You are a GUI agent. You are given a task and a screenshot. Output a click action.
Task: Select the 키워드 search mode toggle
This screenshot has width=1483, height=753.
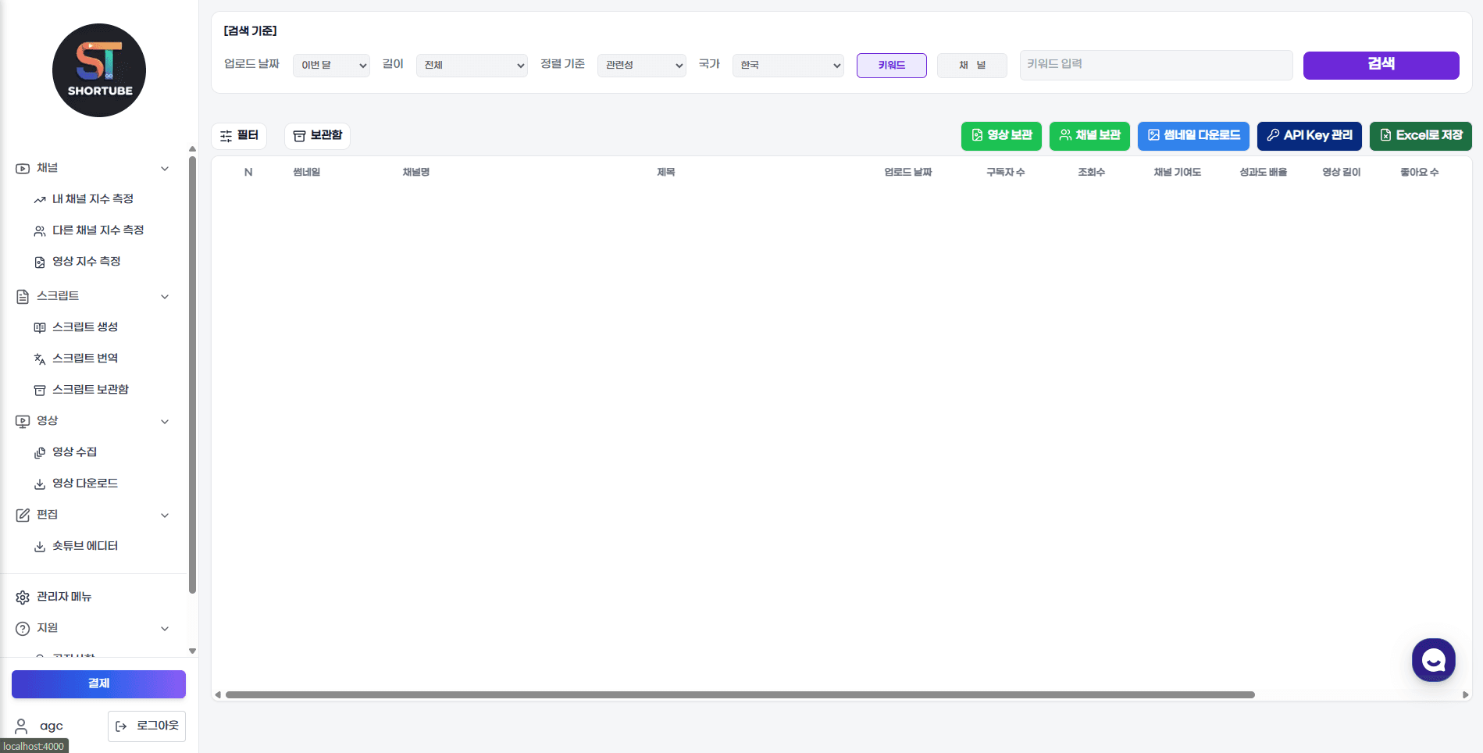coord(891,66)
